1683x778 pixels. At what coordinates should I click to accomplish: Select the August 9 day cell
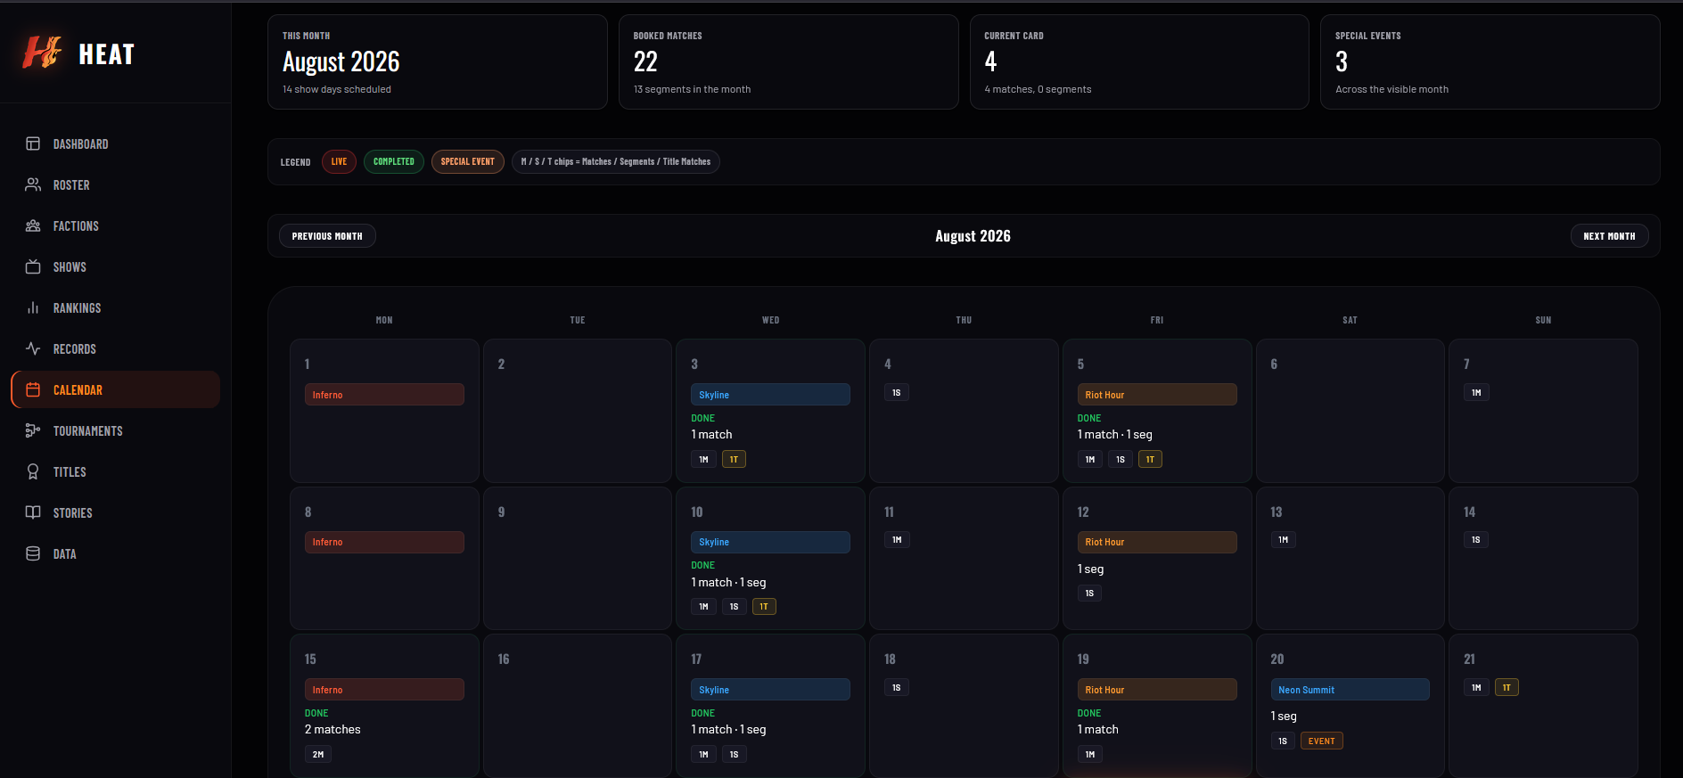coord(577,558)
